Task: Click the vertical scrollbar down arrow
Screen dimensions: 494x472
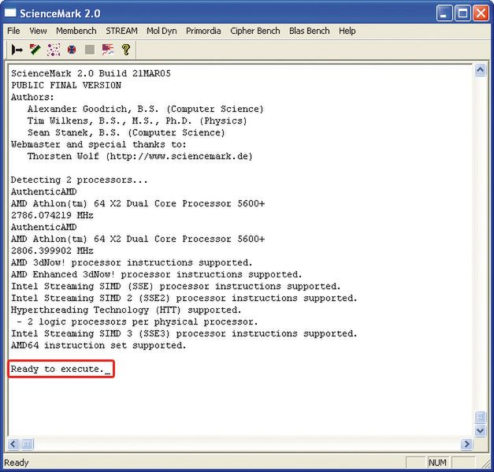Action: coord(480,430)
